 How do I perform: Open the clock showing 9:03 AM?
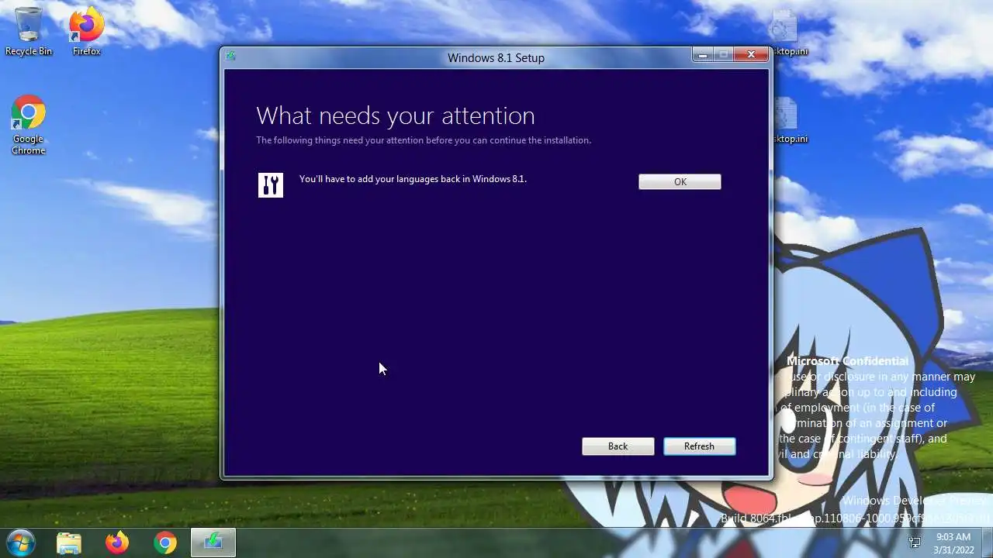coord(953,543)
